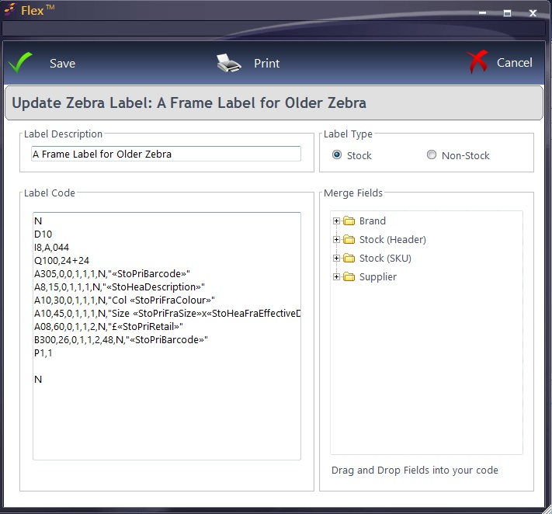This screenshot has width=552, height=514.
Task: Select the Stock (SKU) tree item text
Action: pyautogui.click(x=385, y=258)
